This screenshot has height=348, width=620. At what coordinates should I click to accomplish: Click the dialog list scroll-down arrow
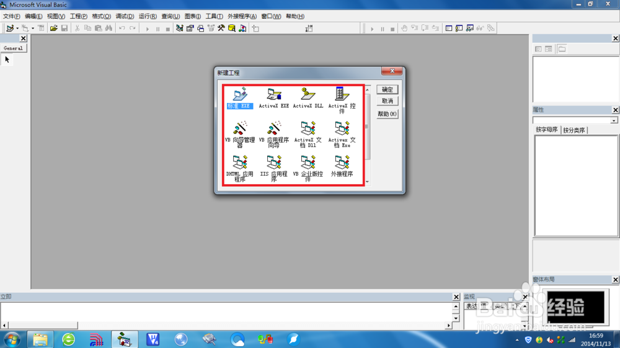[367, 182]
